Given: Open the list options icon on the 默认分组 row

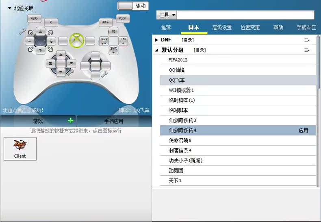Looking at the screenshot, I should [x=307, y=50].
